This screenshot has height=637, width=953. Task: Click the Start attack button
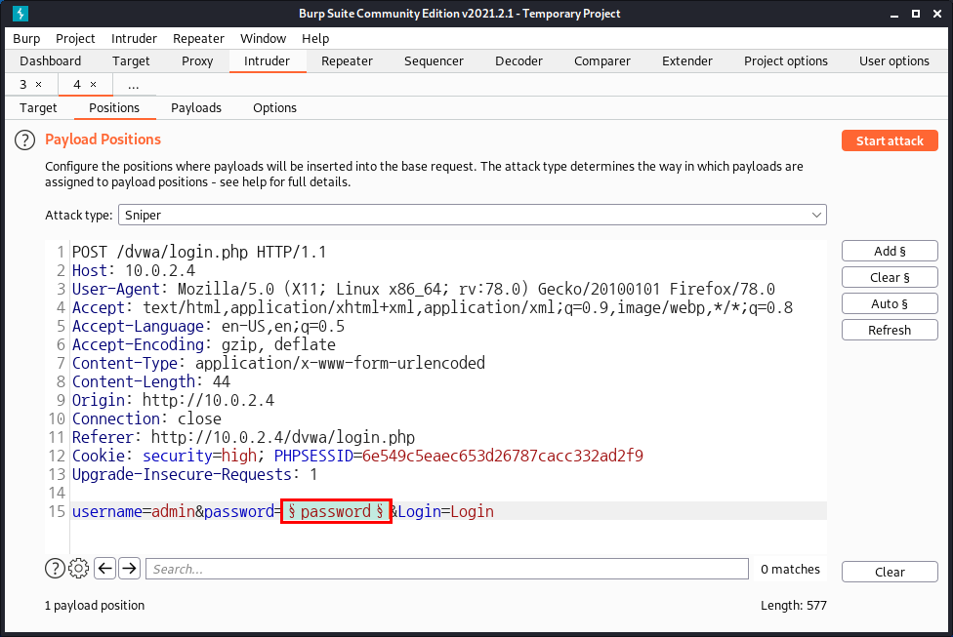[890, 140]
